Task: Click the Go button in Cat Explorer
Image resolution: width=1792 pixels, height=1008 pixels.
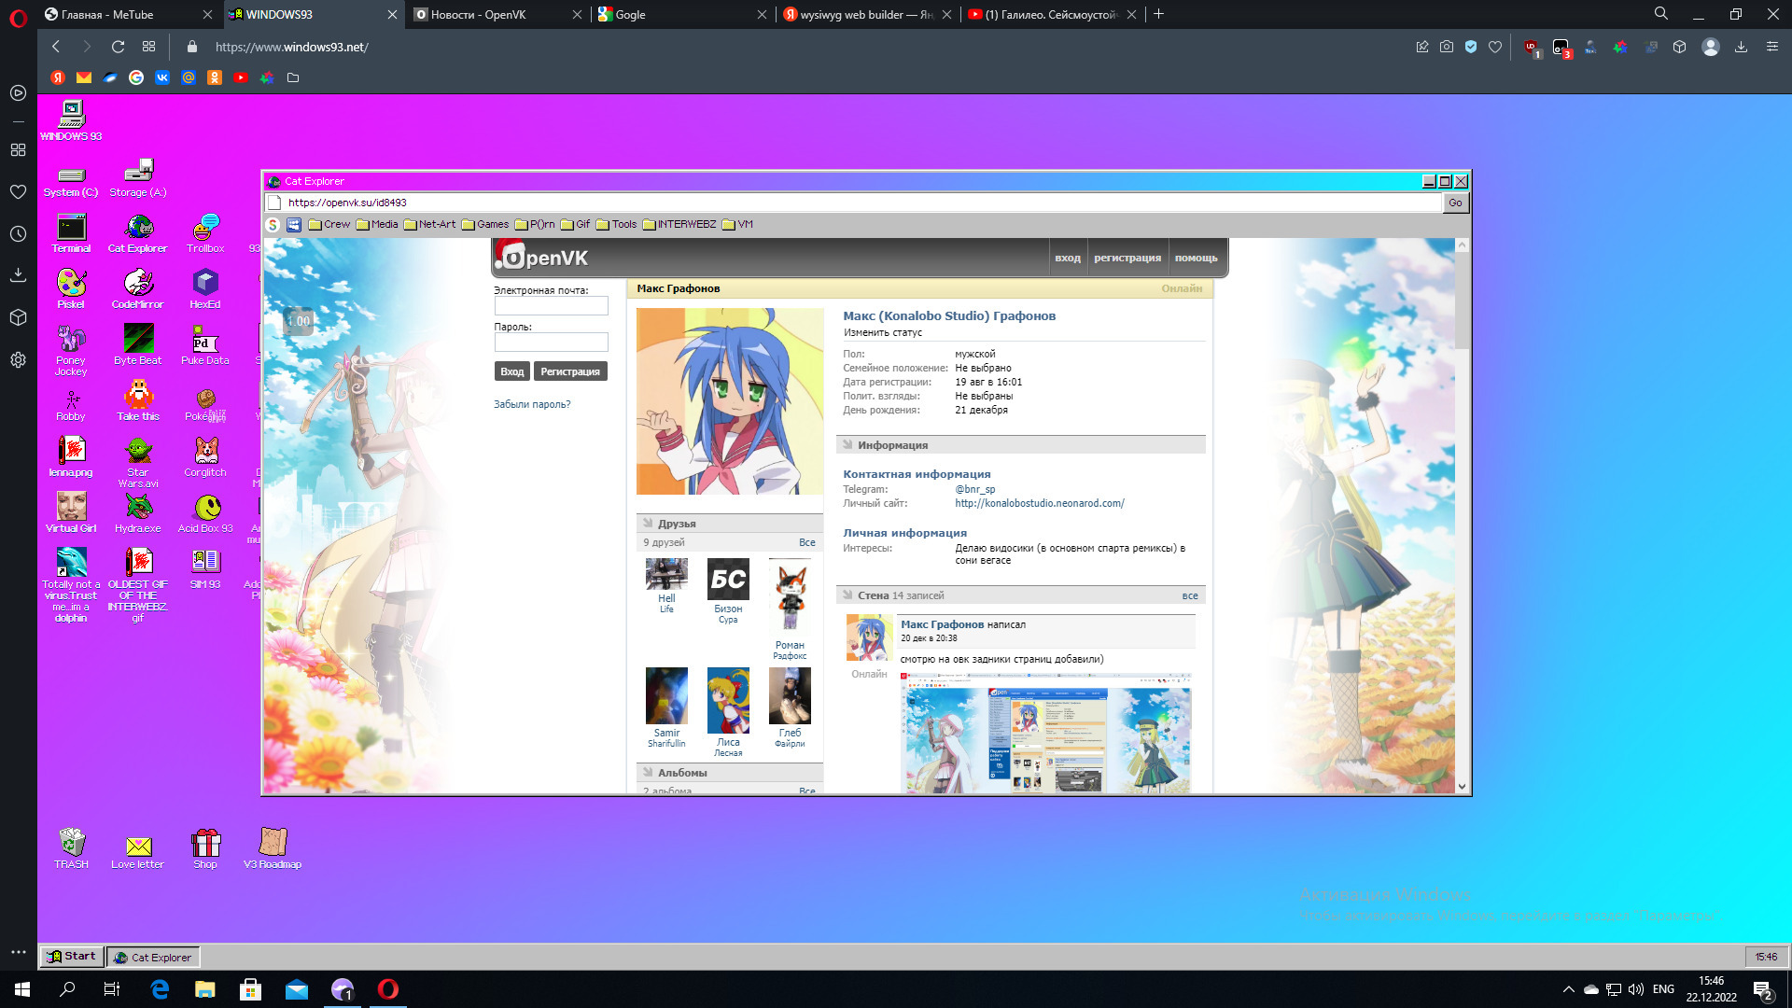Action: tap(1455, 203)
